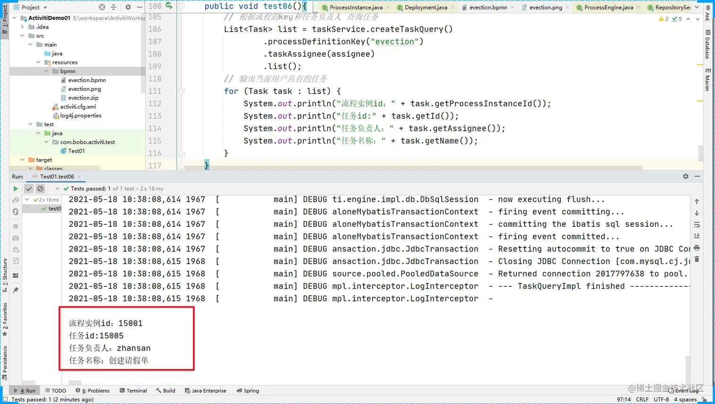Switch to ProcessInstance.java tab
715x404 pixels.
[x=356, y=7]
